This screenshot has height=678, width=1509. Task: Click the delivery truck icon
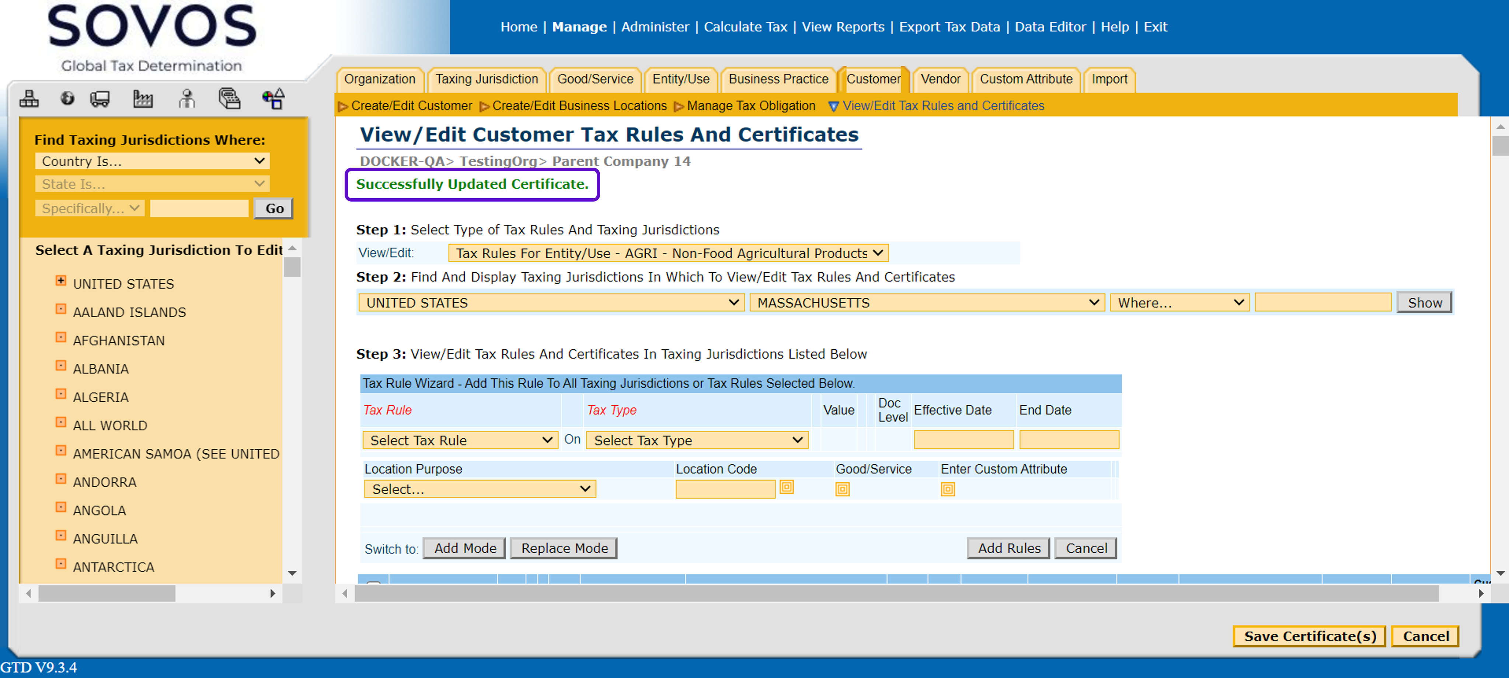(100, 98)
